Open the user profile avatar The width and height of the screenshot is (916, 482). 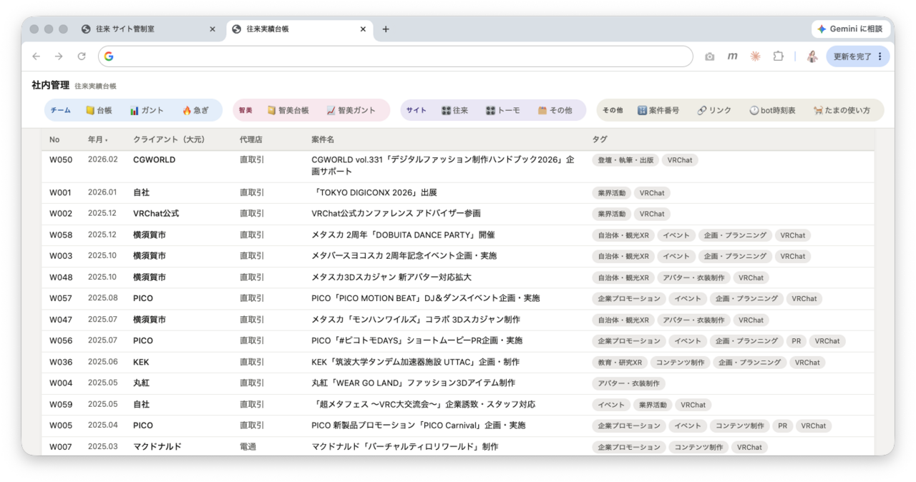tap(812, 56)
